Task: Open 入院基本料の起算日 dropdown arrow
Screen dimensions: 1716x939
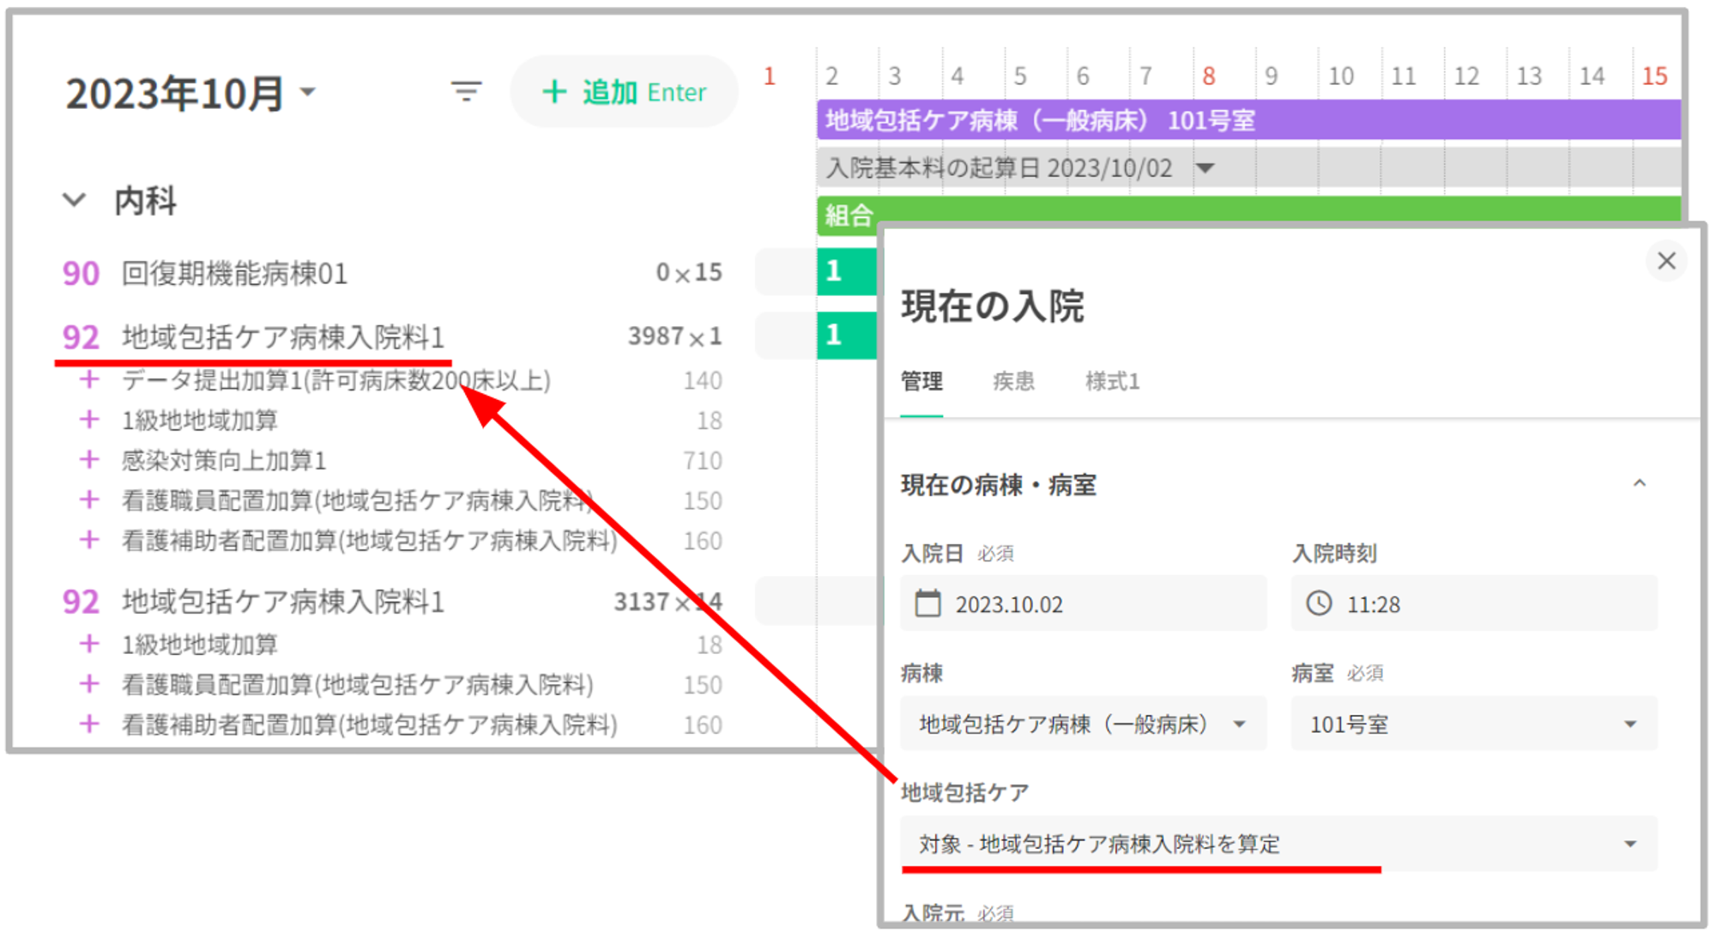Action: [1205, 168]
